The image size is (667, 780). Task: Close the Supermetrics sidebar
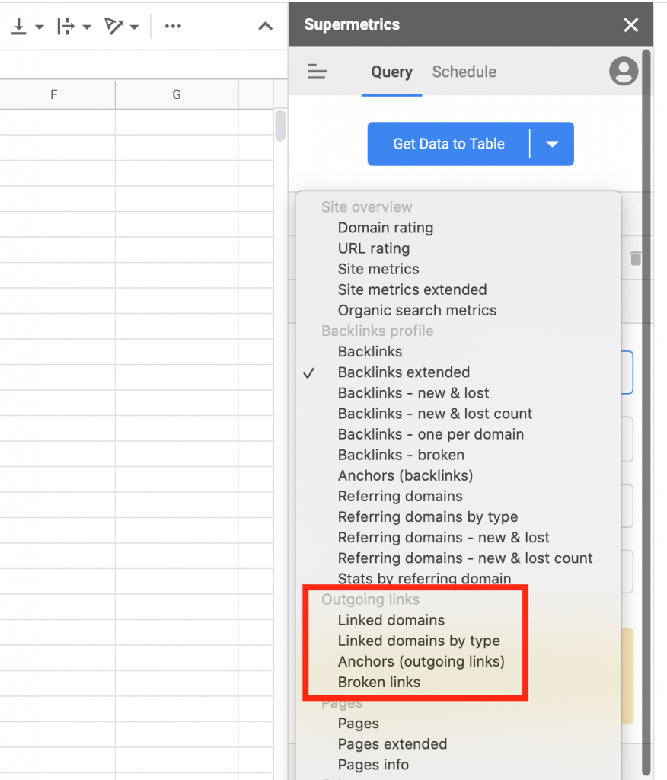point(630,25)
